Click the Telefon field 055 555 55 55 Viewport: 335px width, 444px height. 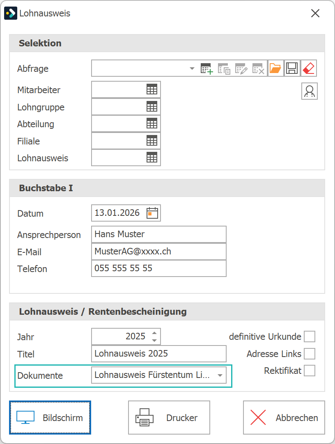(159, 268)
